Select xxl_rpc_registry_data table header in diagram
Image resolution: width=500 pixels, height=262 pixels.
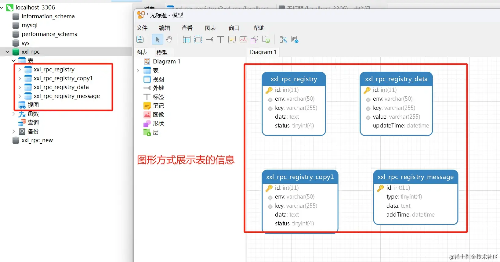[396, 79]
